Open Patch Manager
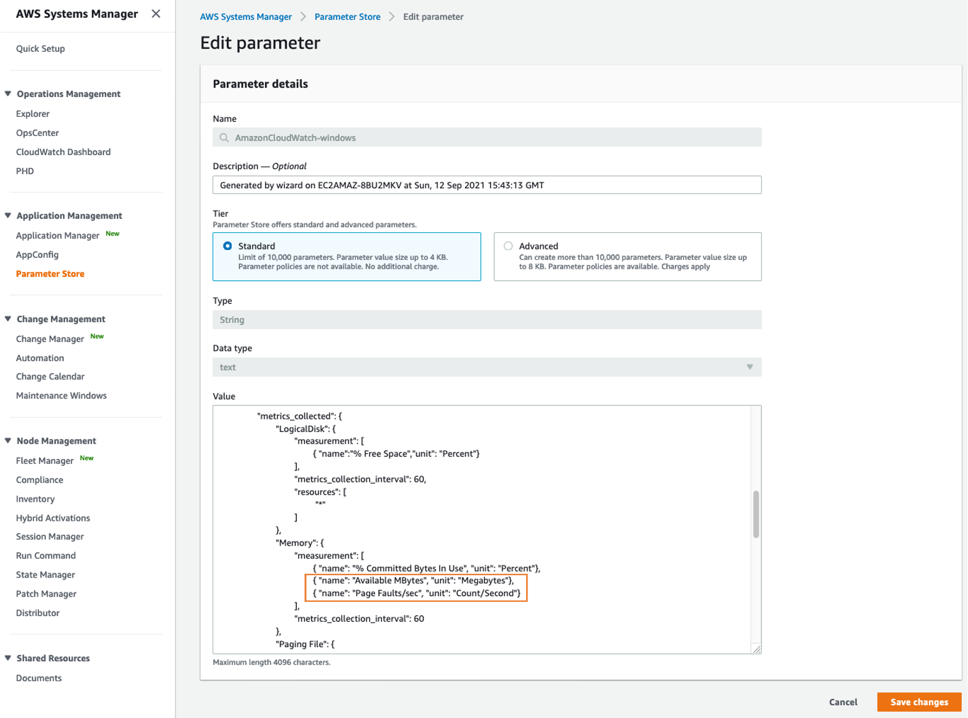This screenshot has width=968, height=718. (46, 594)
